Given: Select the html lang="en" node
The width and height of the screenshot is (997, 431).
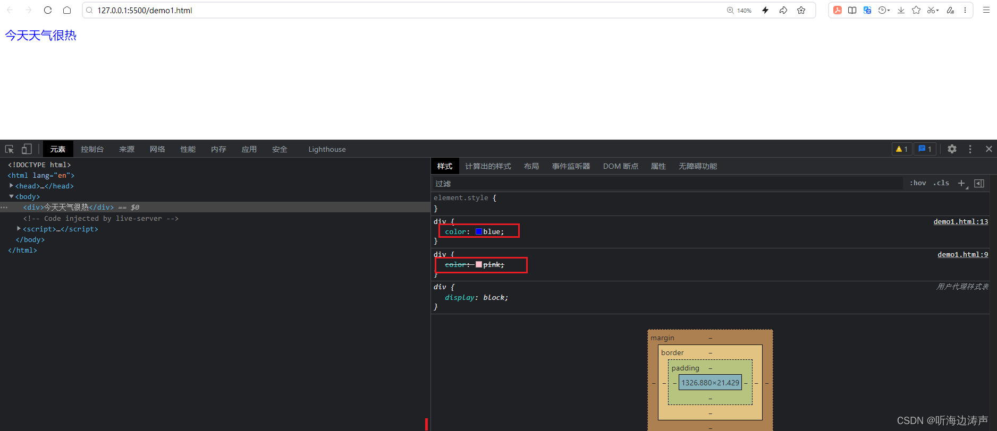Looking at the screenshot, I should pos(41,175).
